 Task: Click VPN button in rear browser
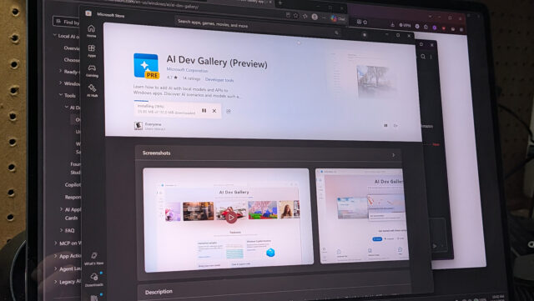(405, 25)
